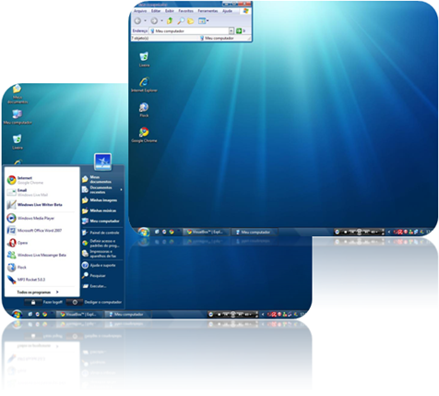Open Meus documentos in Start menu right pane
The width and height of the screenshot is (439, 396).
click(97, 179)
